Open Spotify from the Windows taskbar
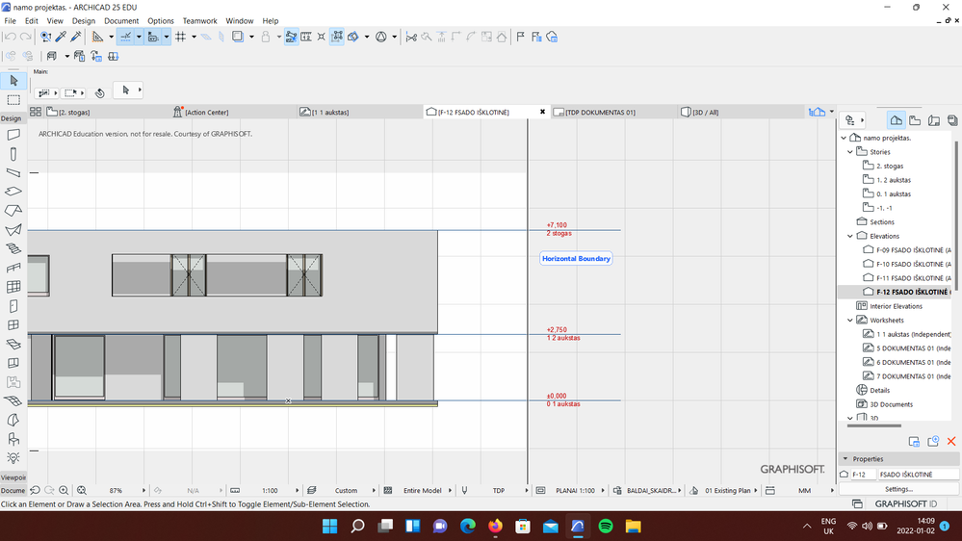The width and height of the screenshot is (962, 541). [606, 527]
